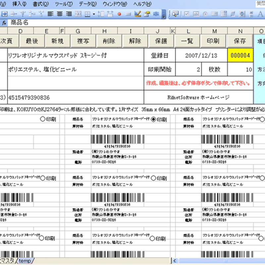Image resolution: width=265 pixels, height=265 pixels.
Task: Click the gear-like icon left of toolbar options
Action: pyautogui.click(x=156, y=14)
